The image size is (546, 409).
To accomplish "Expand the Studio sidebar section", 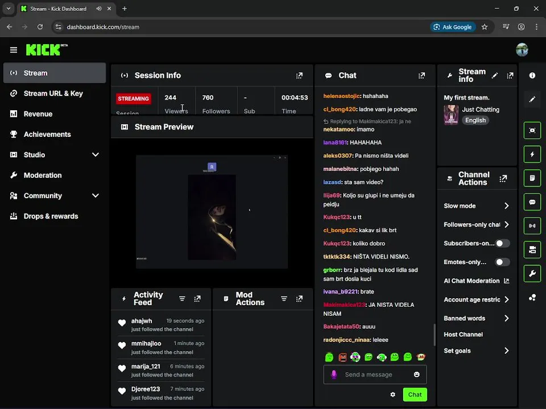I will pos(96,155).
